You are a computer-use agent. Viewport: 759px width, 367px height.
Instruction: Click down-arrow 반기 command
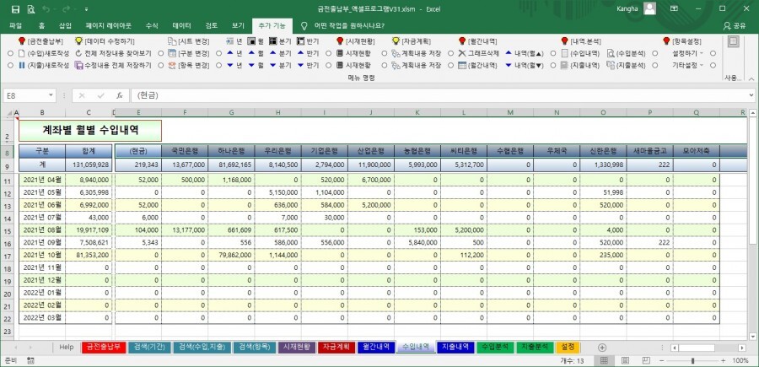pyautogui.click(x=308, y=65)
